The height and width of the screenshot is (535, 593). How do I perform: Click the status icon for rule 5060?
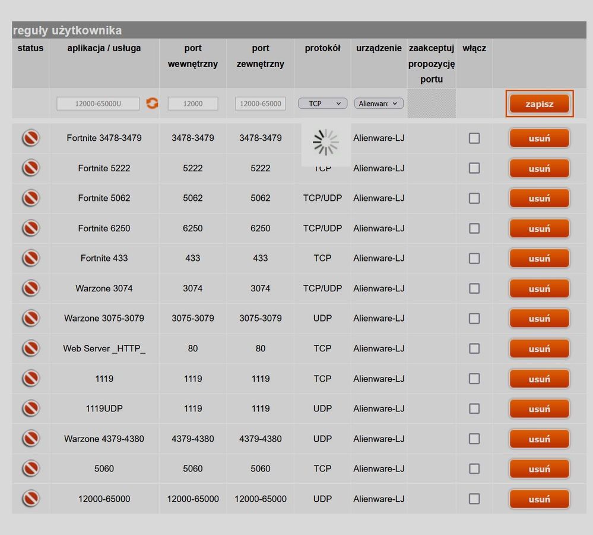tap(31, 468)
